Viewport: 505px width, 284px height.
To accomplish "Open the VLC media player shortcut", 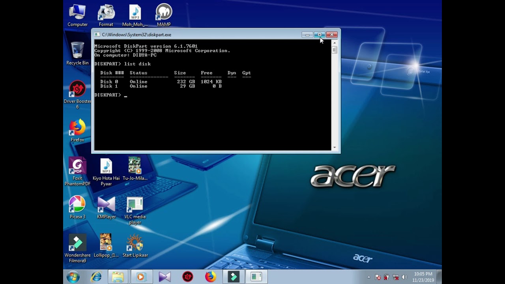I will click(x=135, y=210).
